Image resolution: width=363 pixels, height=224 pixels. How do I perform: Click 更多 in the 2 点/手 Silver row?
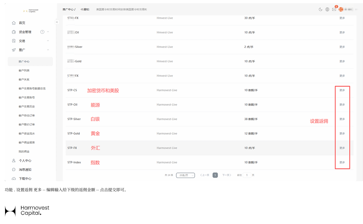click(342, 47)
